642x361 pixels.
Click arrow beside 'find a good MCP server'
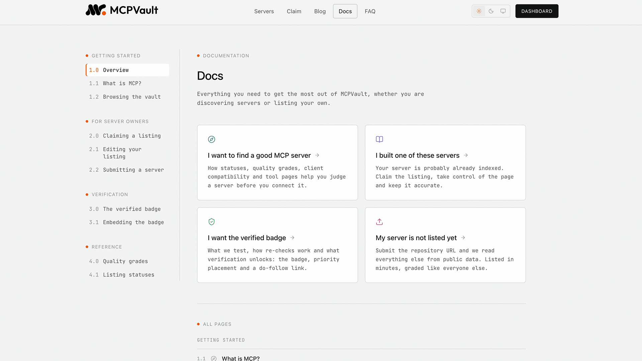click(317, 155)
